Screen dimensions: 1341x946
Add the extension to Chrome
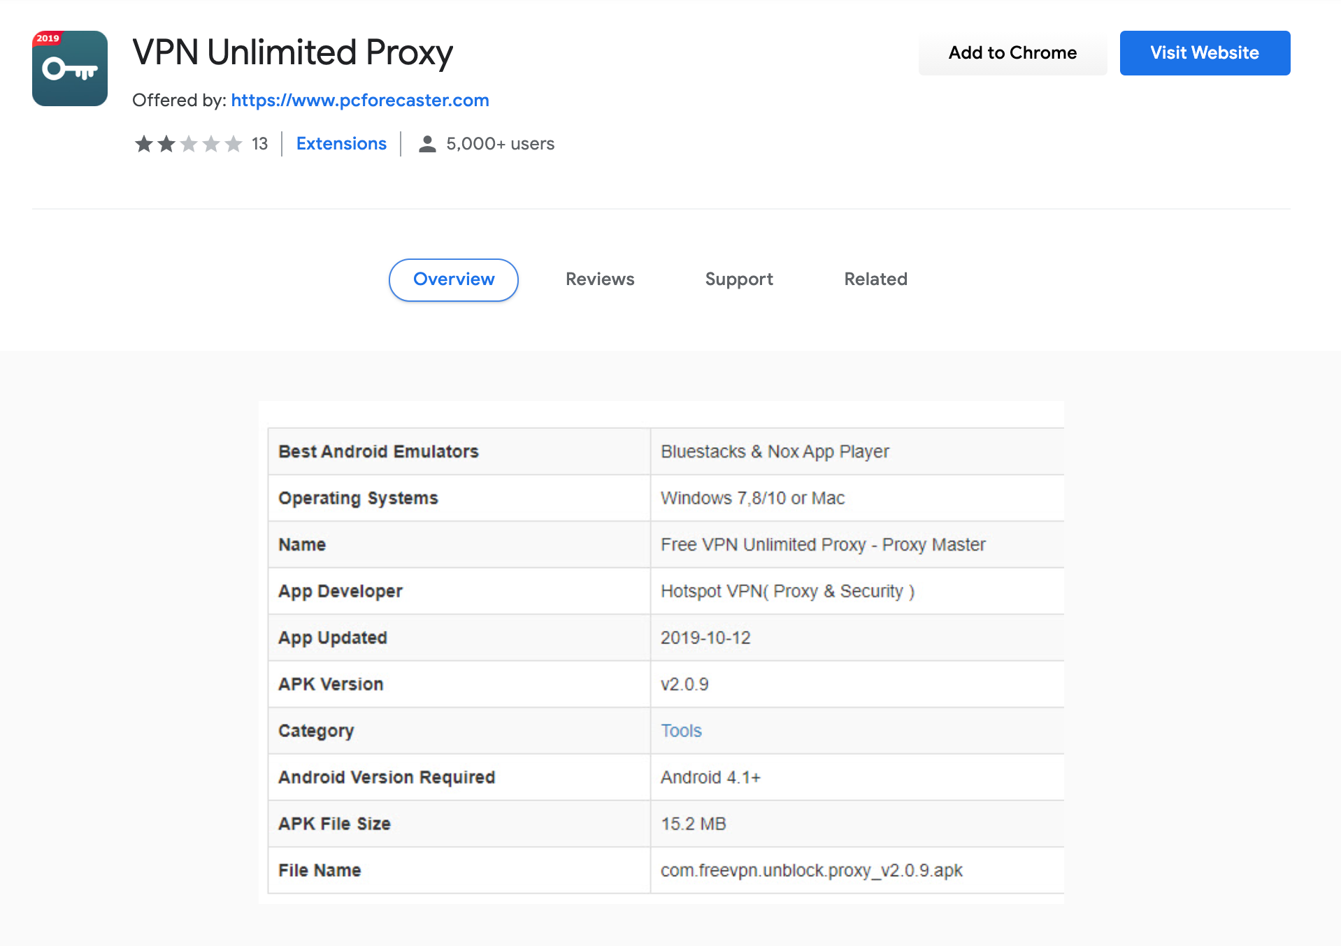pos(1012,53)
